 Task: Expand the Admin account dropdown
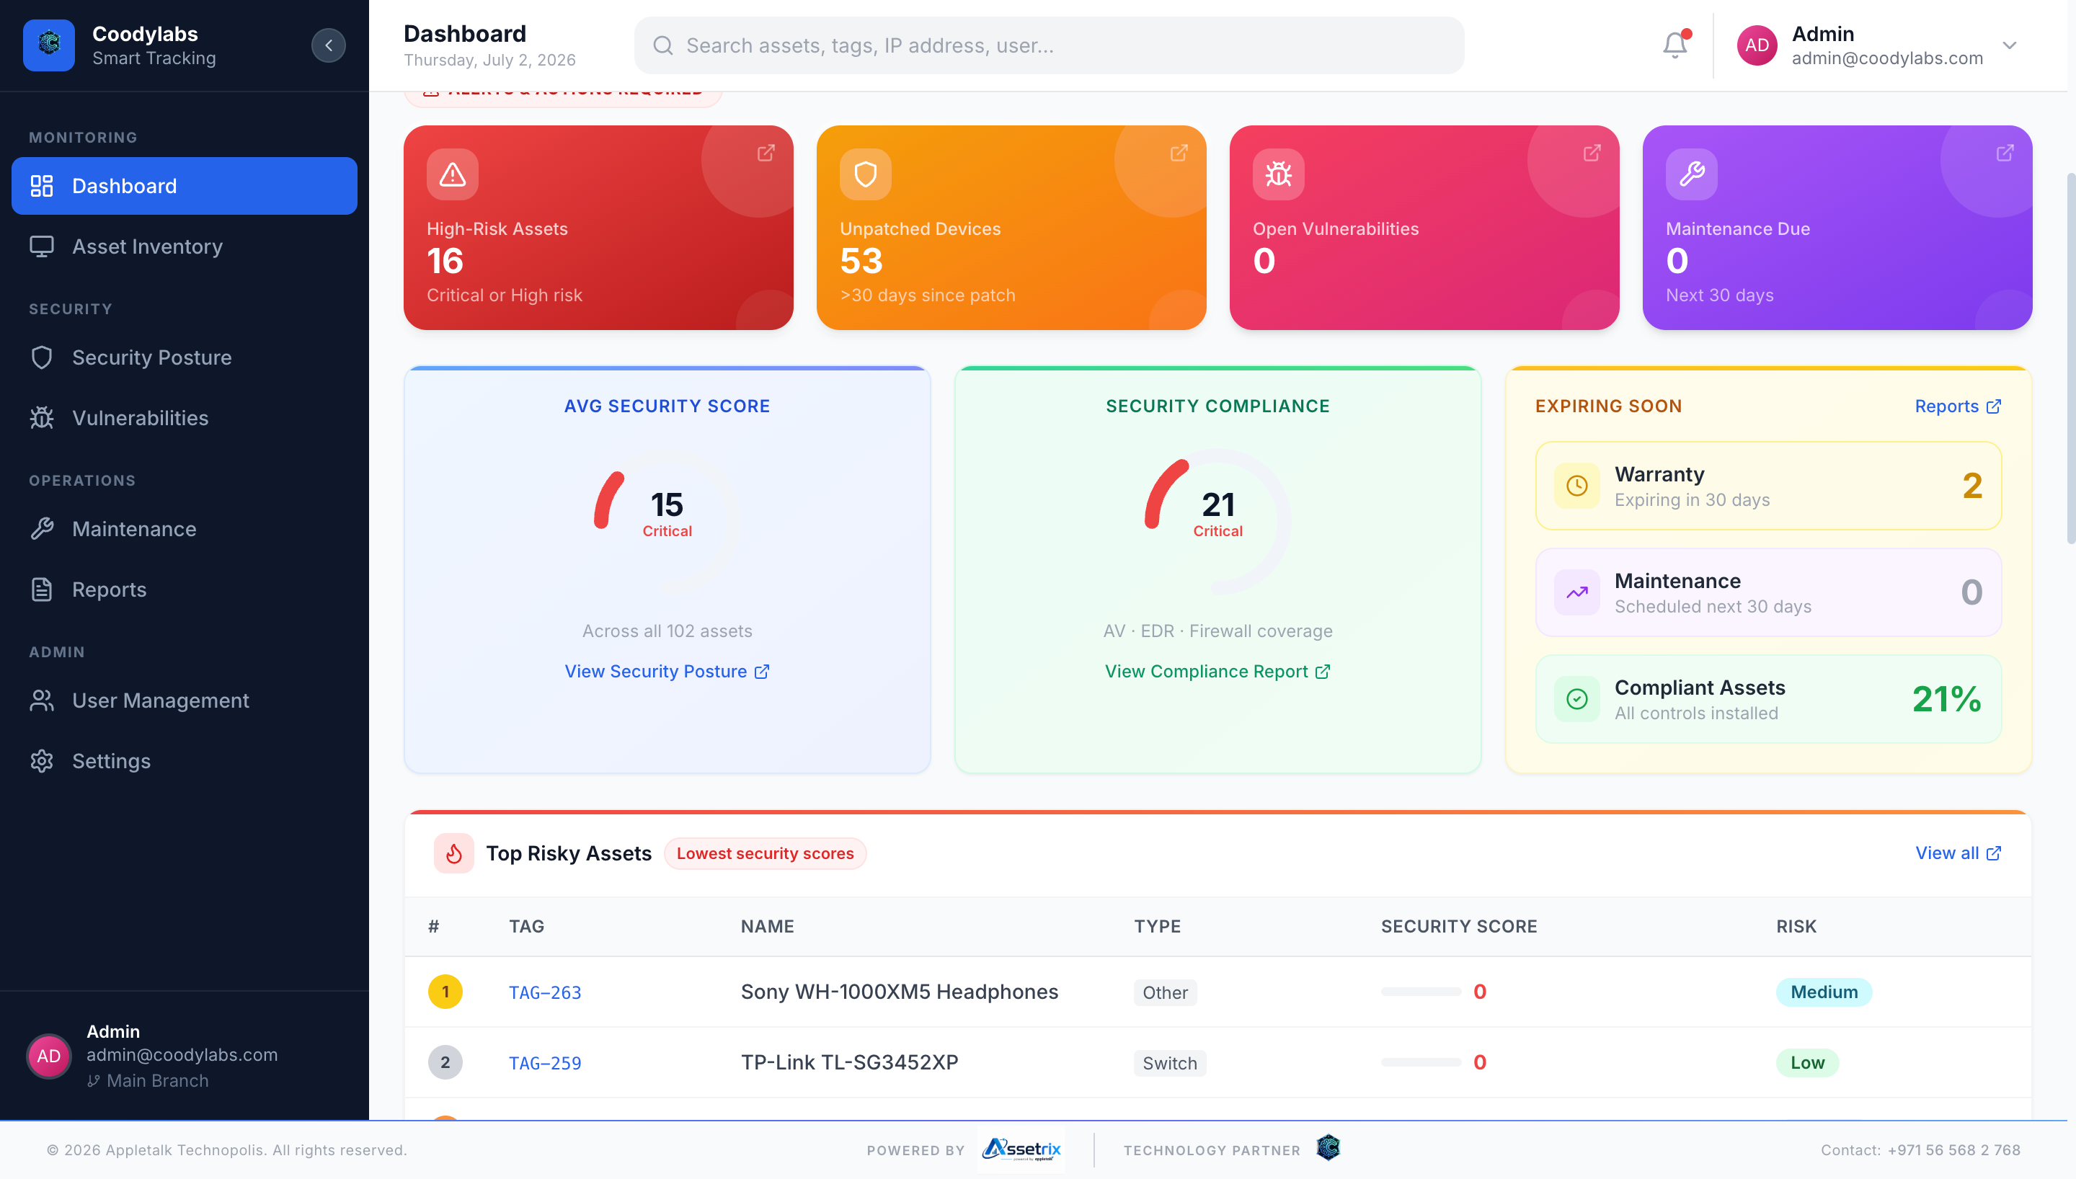coord(2009,45)
